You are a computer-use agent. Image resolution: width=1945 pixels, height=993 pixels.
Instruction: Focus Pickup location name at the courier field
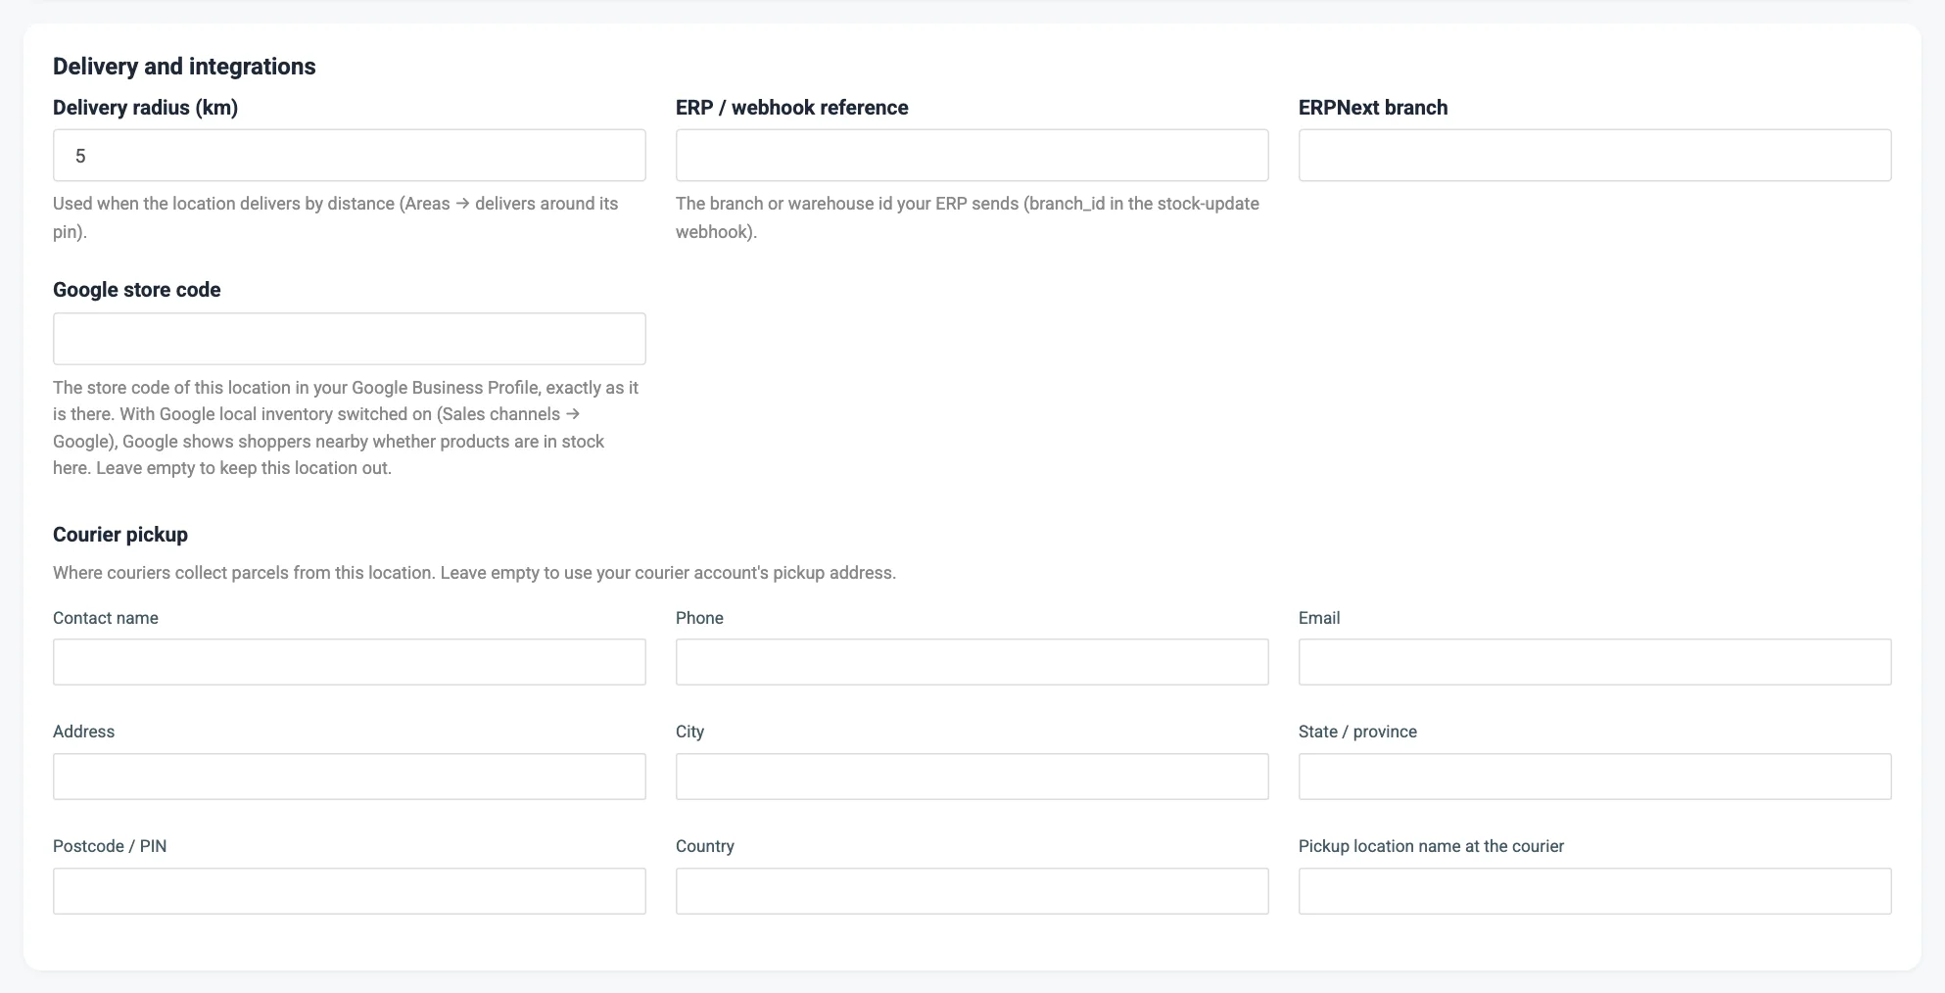(x=1594, y=891)
